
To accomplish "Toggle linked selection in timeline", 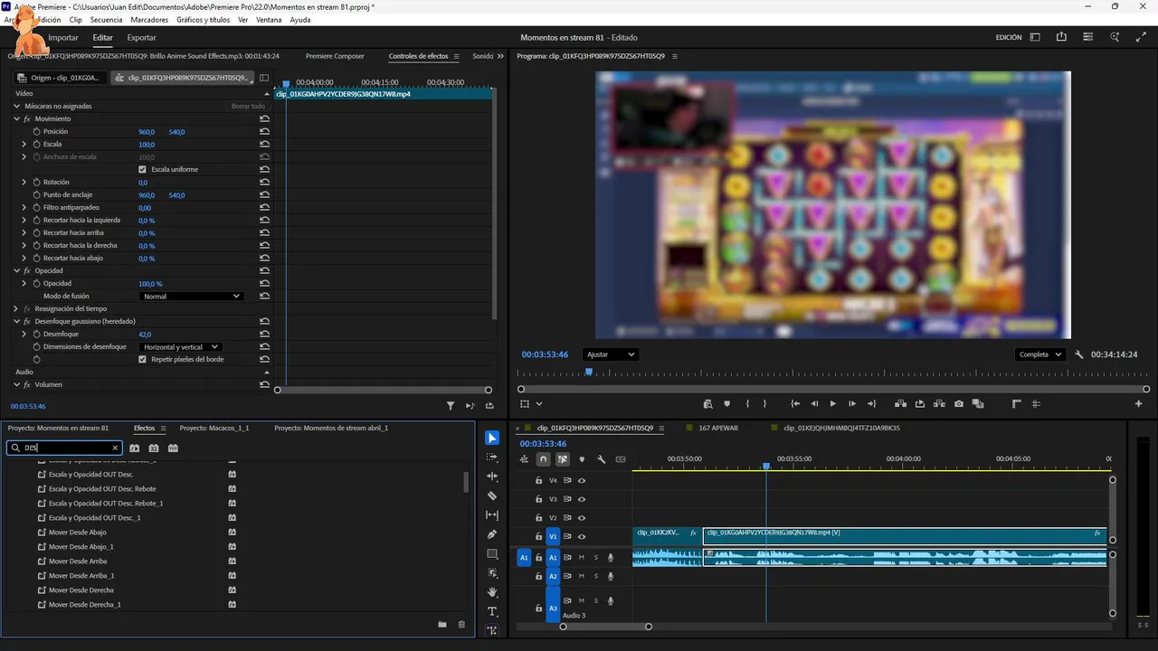I will (x=563, y=459).
